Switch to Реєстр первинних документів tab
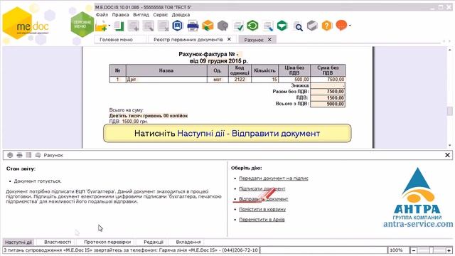This screenshot has width=455, height=256. pyautogui.click(x=188, y=40)
